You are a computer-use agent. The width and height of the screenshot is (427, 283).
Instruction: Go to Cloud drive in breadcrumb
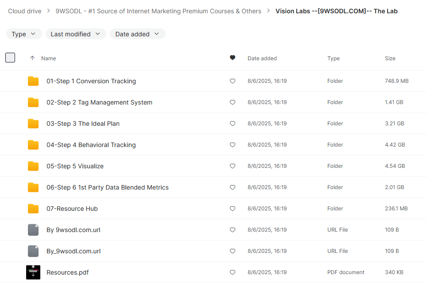point(25,11)
